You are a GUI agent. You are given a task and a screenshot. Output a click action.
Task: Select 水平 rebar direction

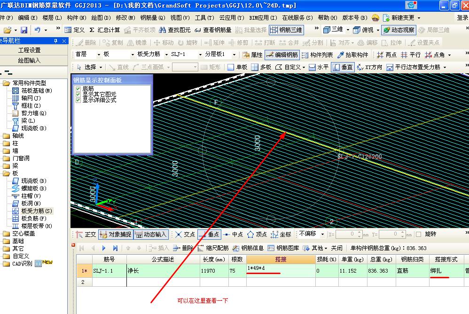pos(319,67)
